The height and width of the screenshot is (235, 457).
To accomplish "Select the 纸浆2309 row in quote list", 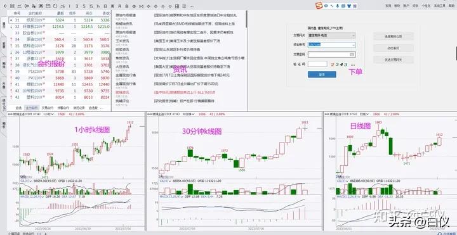I will point(59,20).
